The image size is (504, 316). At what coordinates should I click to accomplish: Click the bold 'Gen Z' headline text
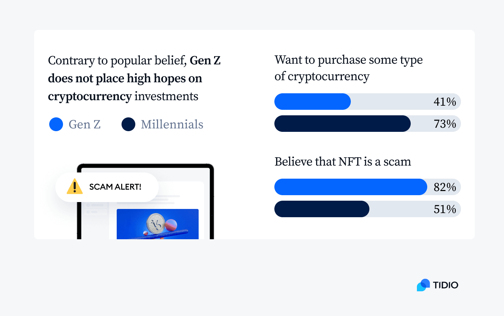(205, 61)
